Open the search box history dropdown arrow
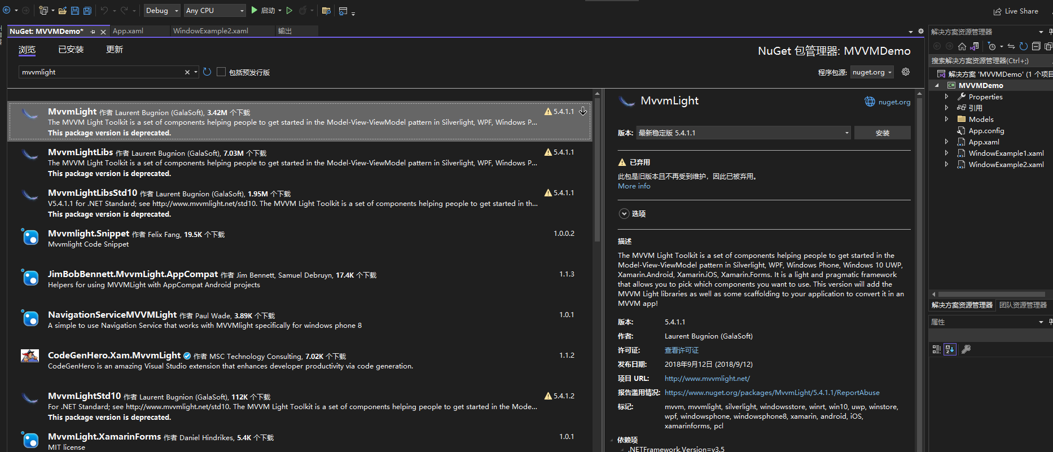1053x452 pixels. (196, 72)
